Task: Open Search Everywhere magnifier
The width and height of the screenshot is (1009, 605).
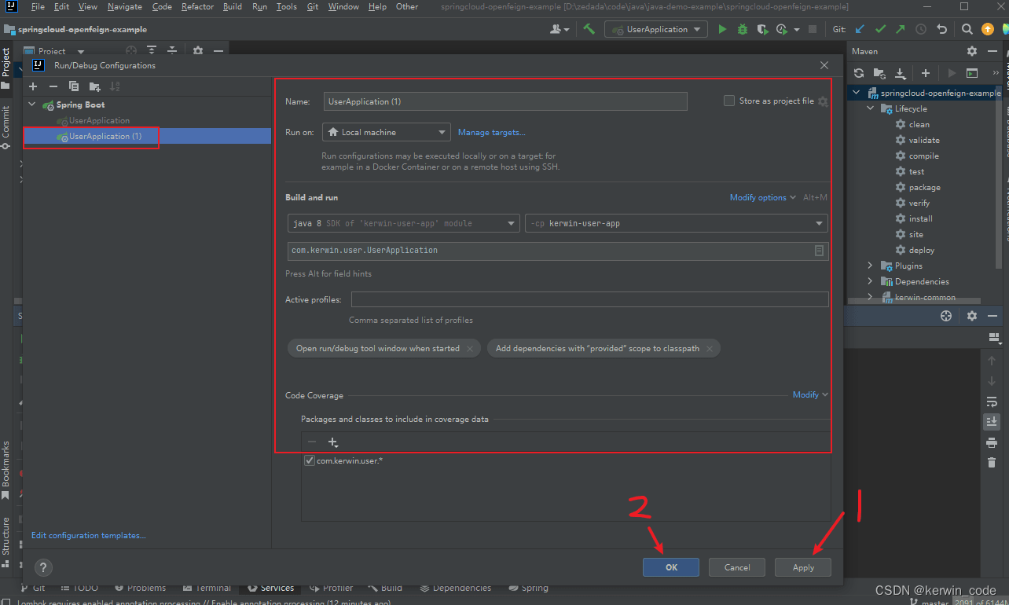Action: [967, 29]
